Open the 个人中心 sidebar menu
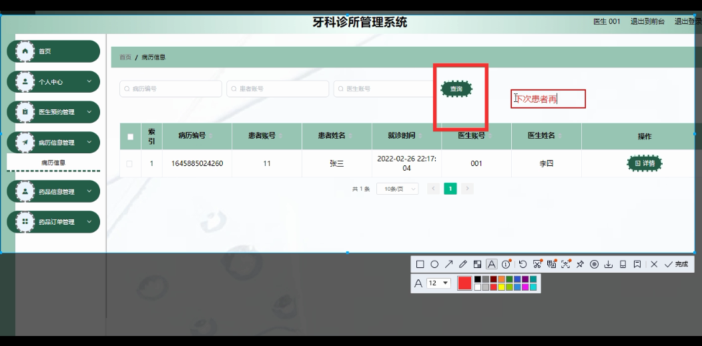 (53, 82)
